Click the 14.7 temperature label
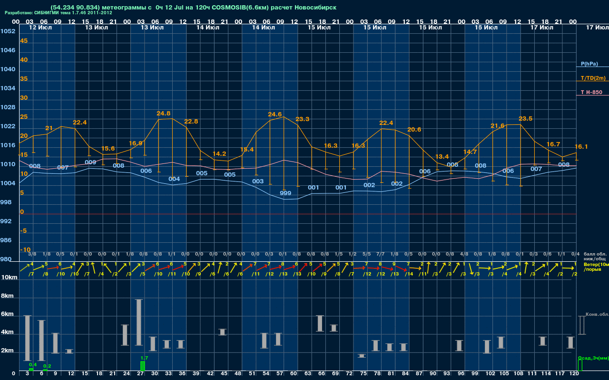609x380 pixels. coord(470,152)
